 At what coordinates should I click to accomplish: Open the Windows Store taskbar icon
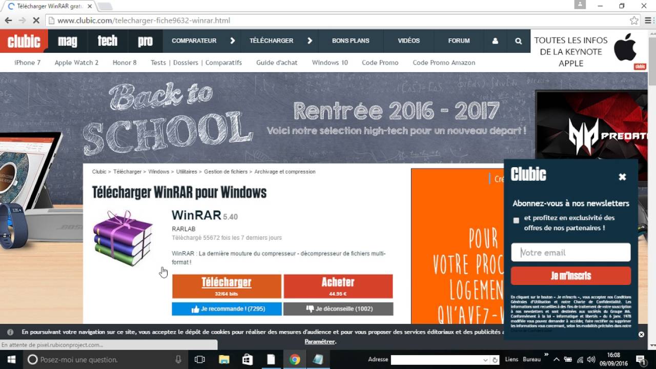point(248,359)
